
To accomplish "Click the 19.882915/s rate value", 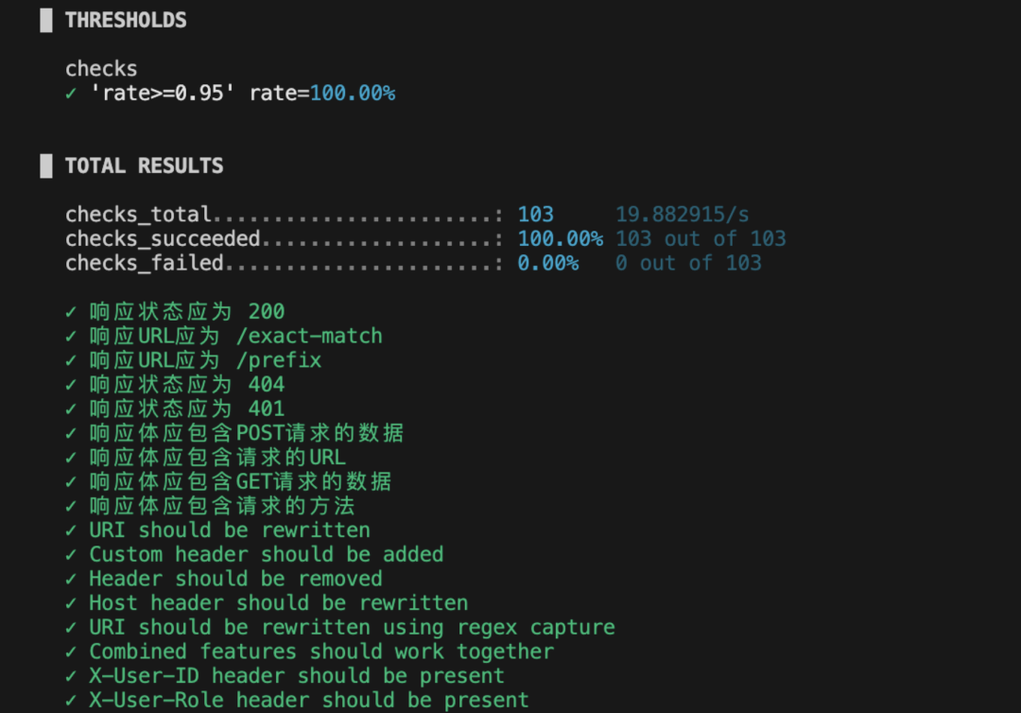I will pos(683,215).
